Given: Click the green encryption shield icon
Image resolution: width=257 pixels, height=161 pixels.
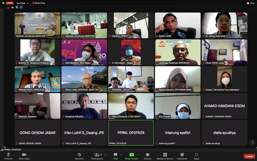Looking at the screenshot, I should tap(3, 3).
